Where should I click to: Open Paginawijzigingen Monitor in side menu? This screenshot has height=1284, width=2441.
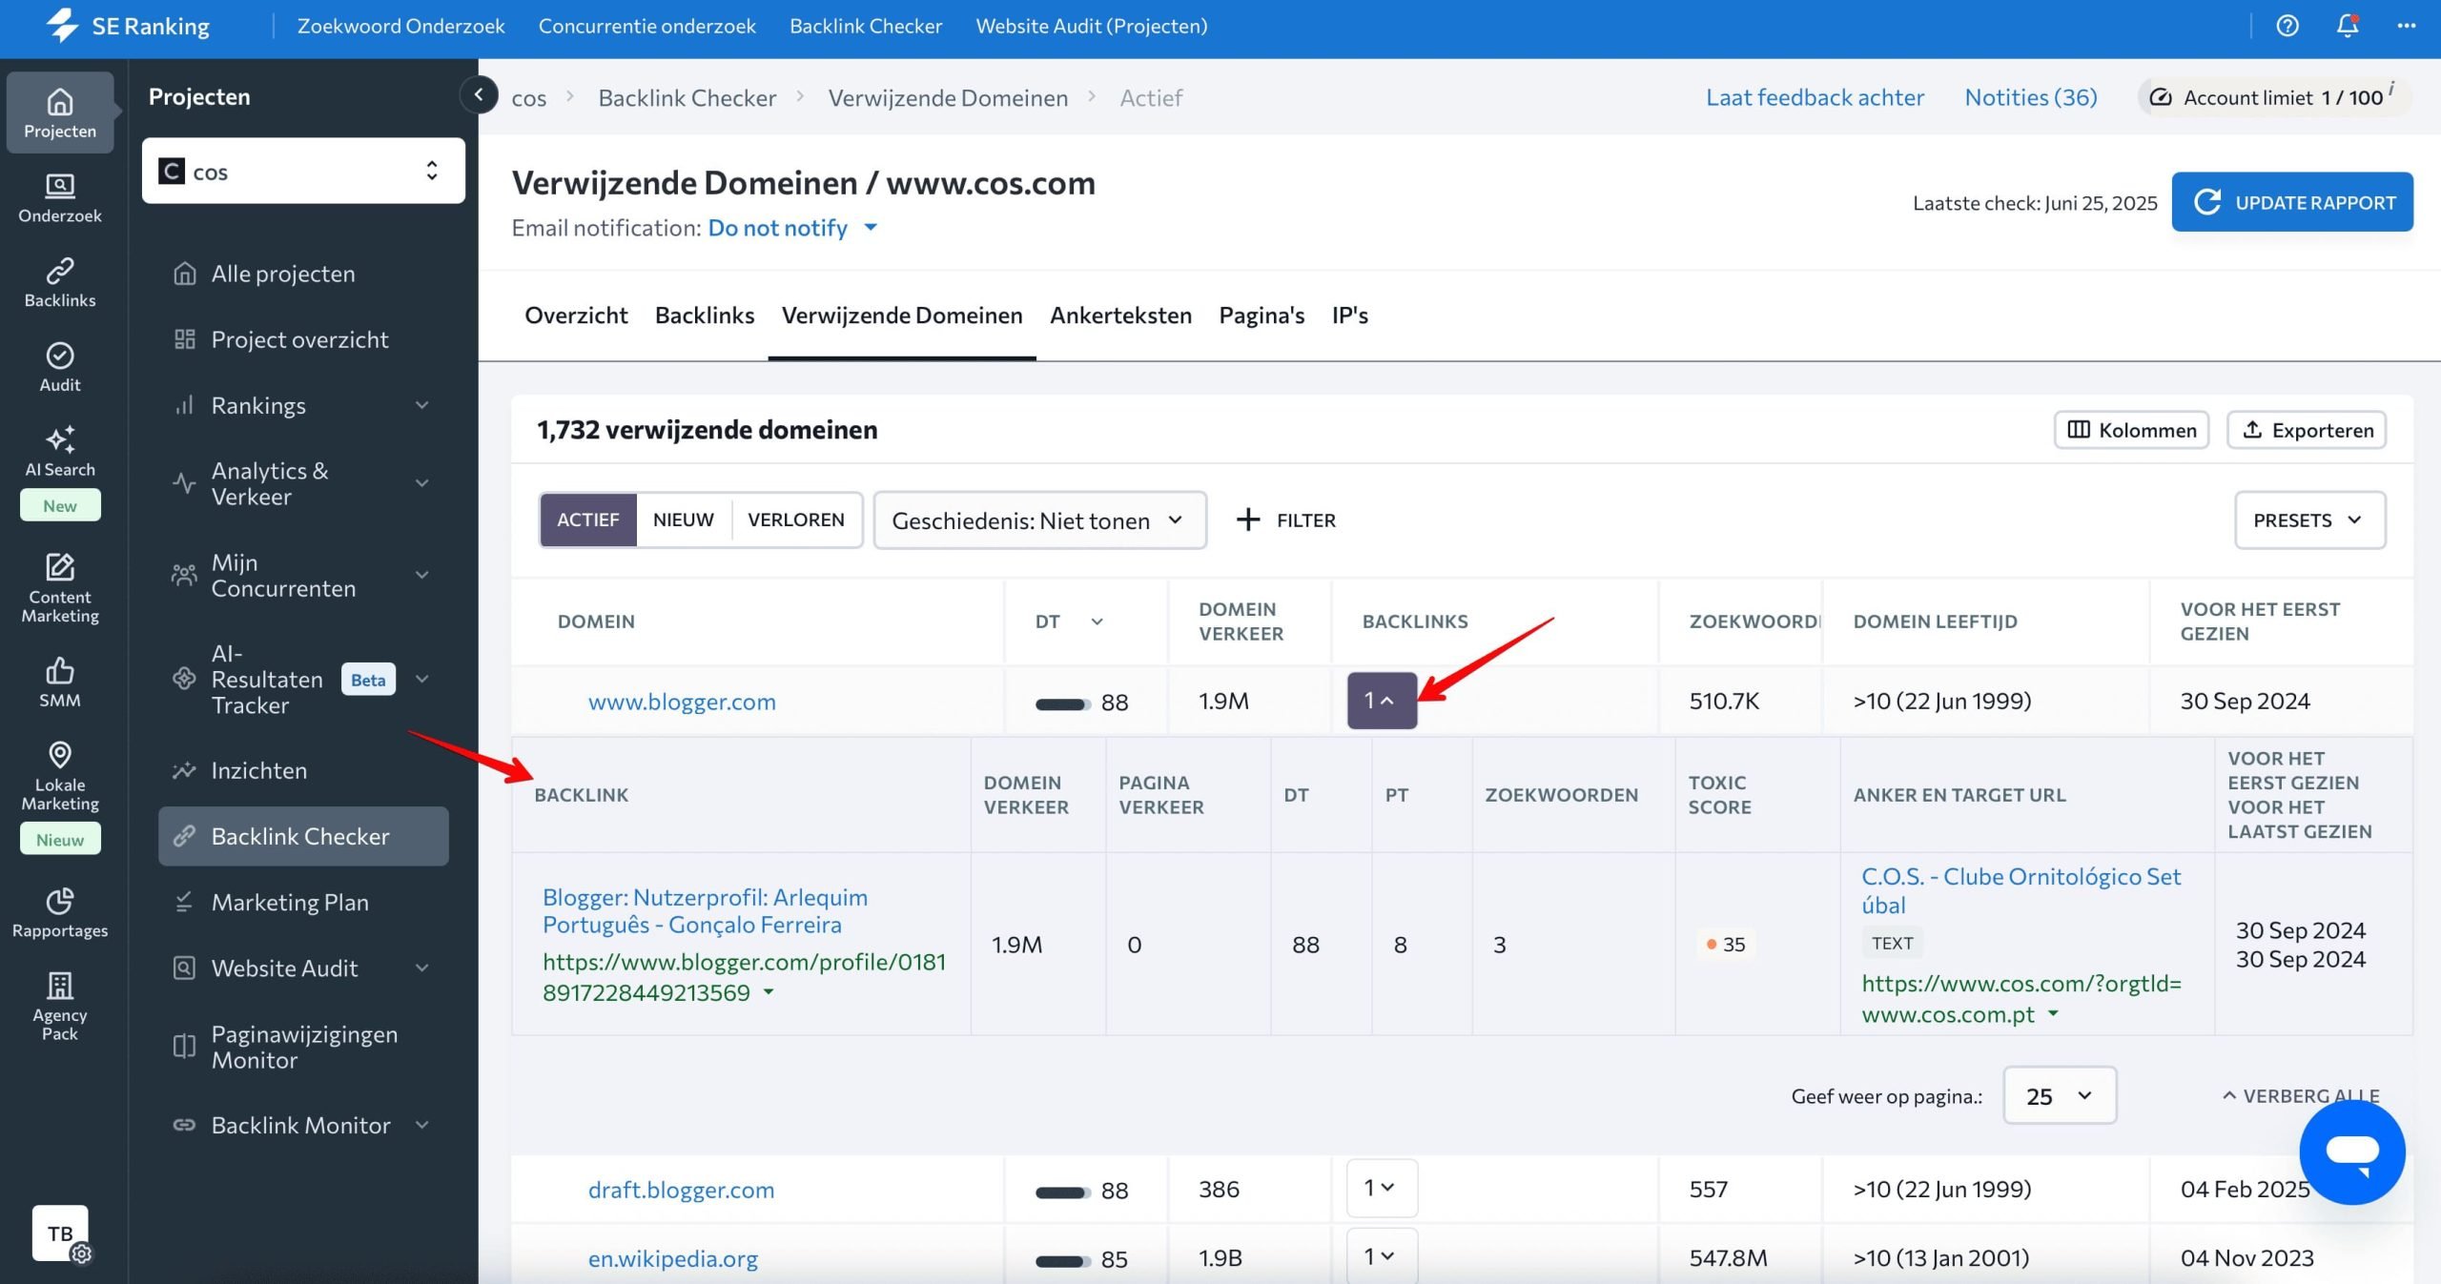click(303, 1047)
